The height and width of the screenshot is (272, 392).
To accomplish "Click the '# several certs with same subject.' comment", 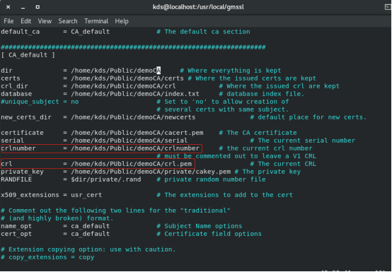I will [x=222, y=110].
